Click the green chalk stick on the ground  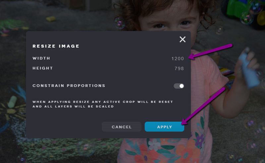(12, 102)
